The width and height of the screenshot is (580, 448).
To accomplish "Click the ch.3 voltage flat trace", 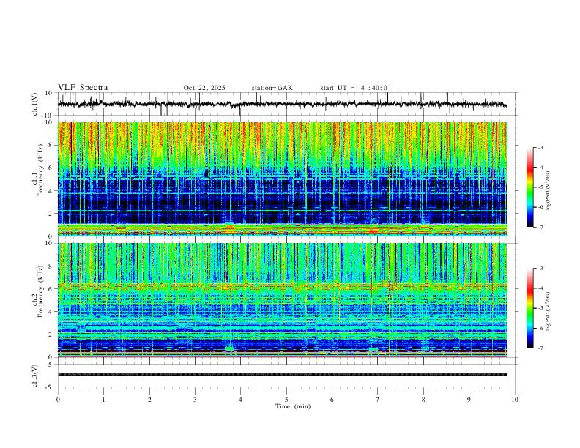I will [x=283, y=375].
